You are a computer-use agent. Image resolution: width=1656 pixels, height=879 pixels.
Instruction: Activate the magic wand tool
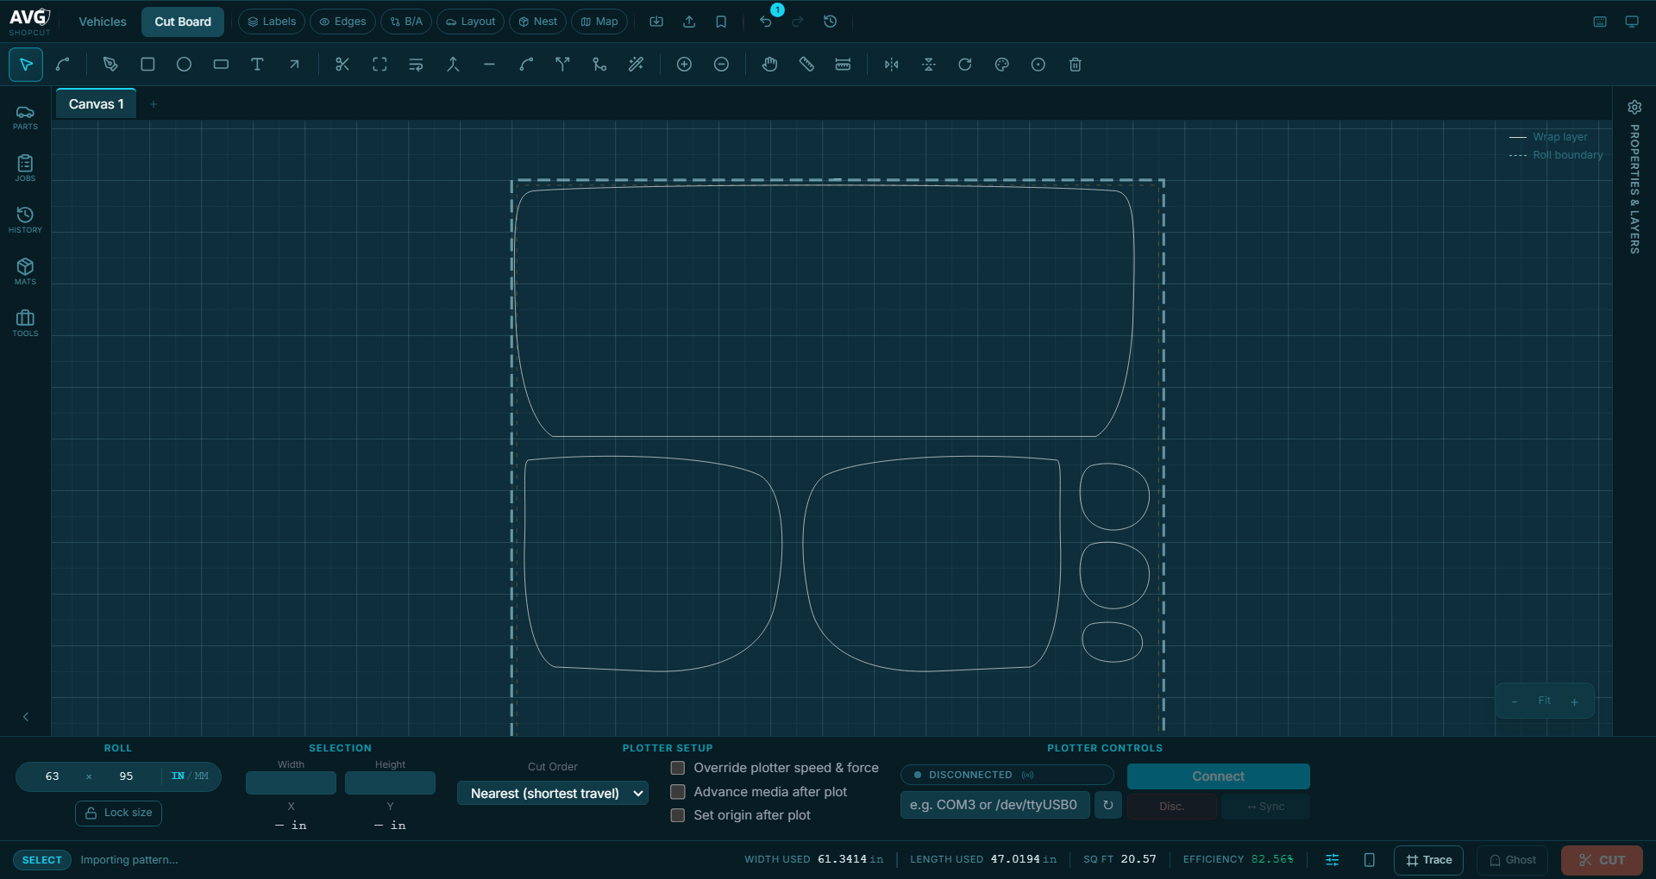point(636,65)
